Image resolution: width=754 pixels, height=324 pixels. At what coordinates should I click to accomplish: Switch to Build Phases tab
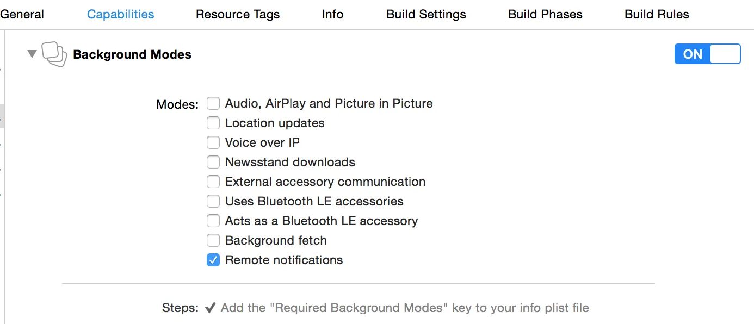(545, 15)
